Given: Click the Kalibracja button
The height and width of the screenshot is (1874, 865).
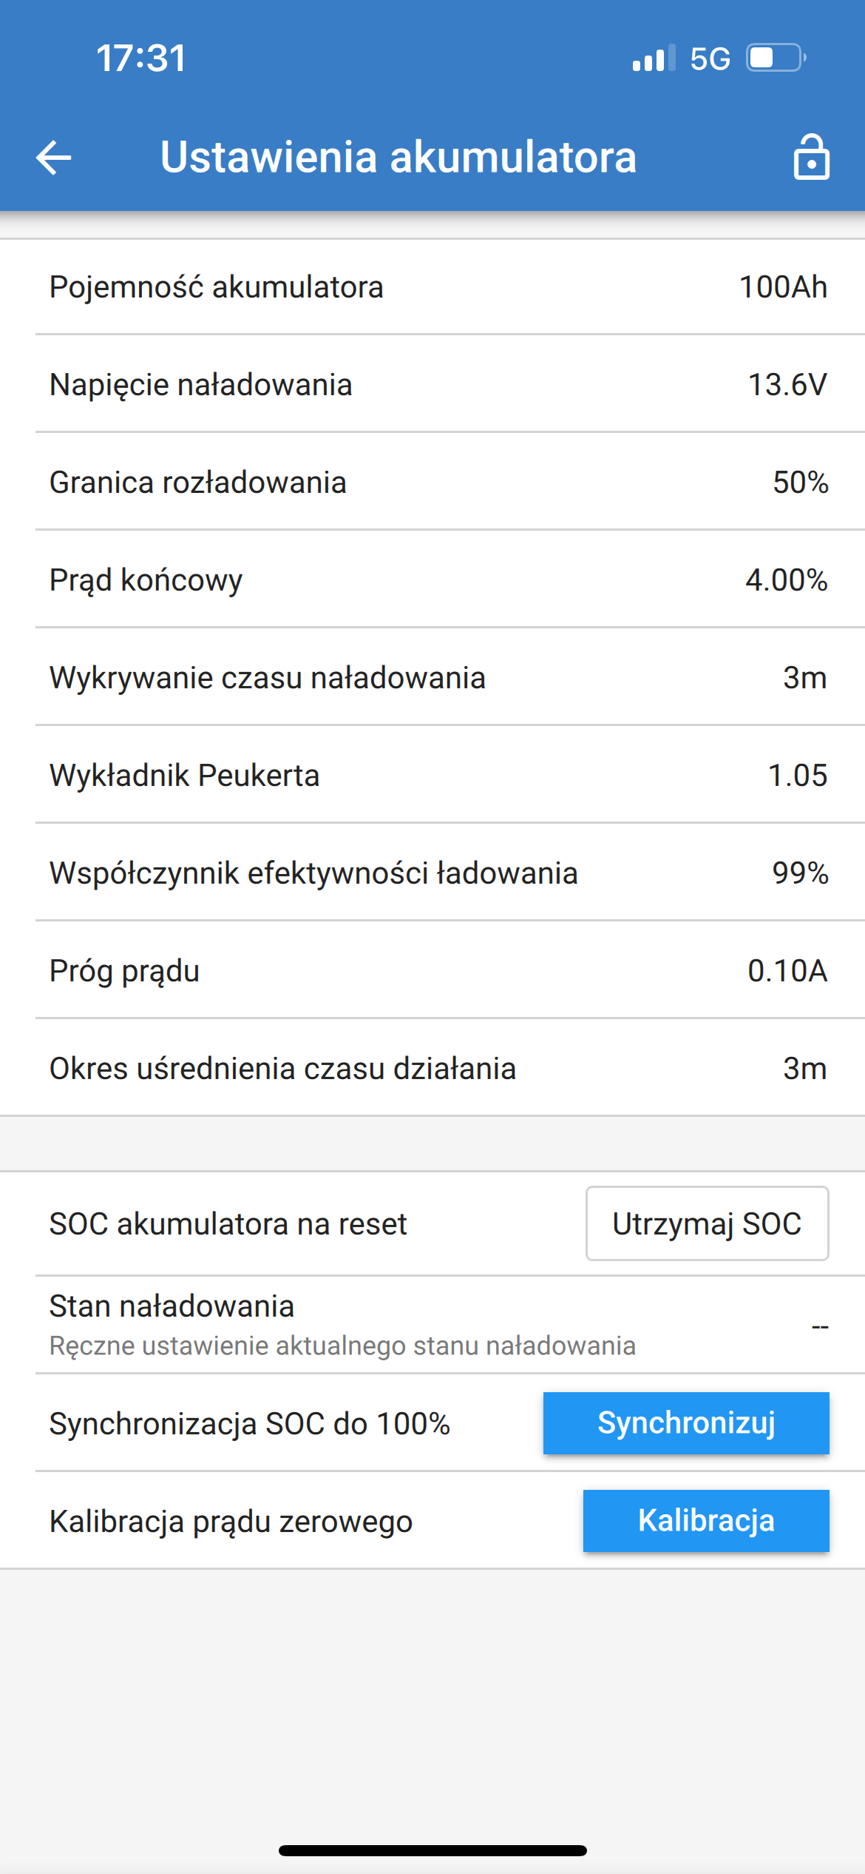Looking at the screenshot, I should click(706, 1521).
